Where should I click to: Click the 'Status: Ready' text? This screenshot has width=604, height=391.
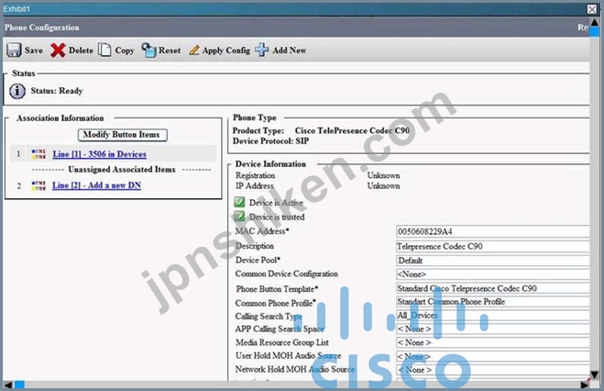click(x=57, y=91)
